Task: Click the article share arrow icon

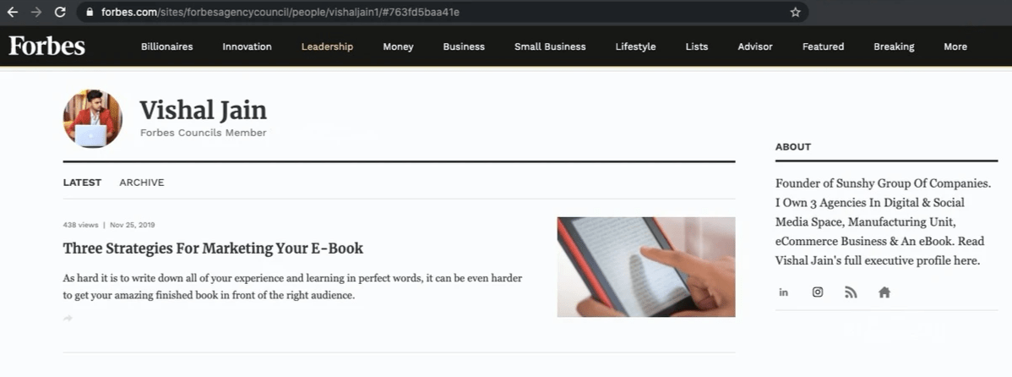Action: pos(68,319)
